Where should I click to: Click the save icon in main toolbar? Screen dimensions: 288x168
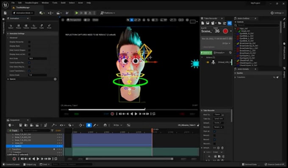click(x=5, y=13)
